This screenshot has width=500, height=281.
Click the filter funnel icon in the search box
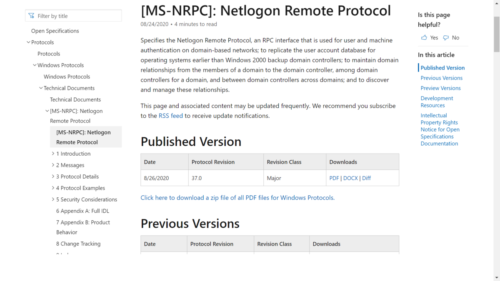tap(31, 15)
